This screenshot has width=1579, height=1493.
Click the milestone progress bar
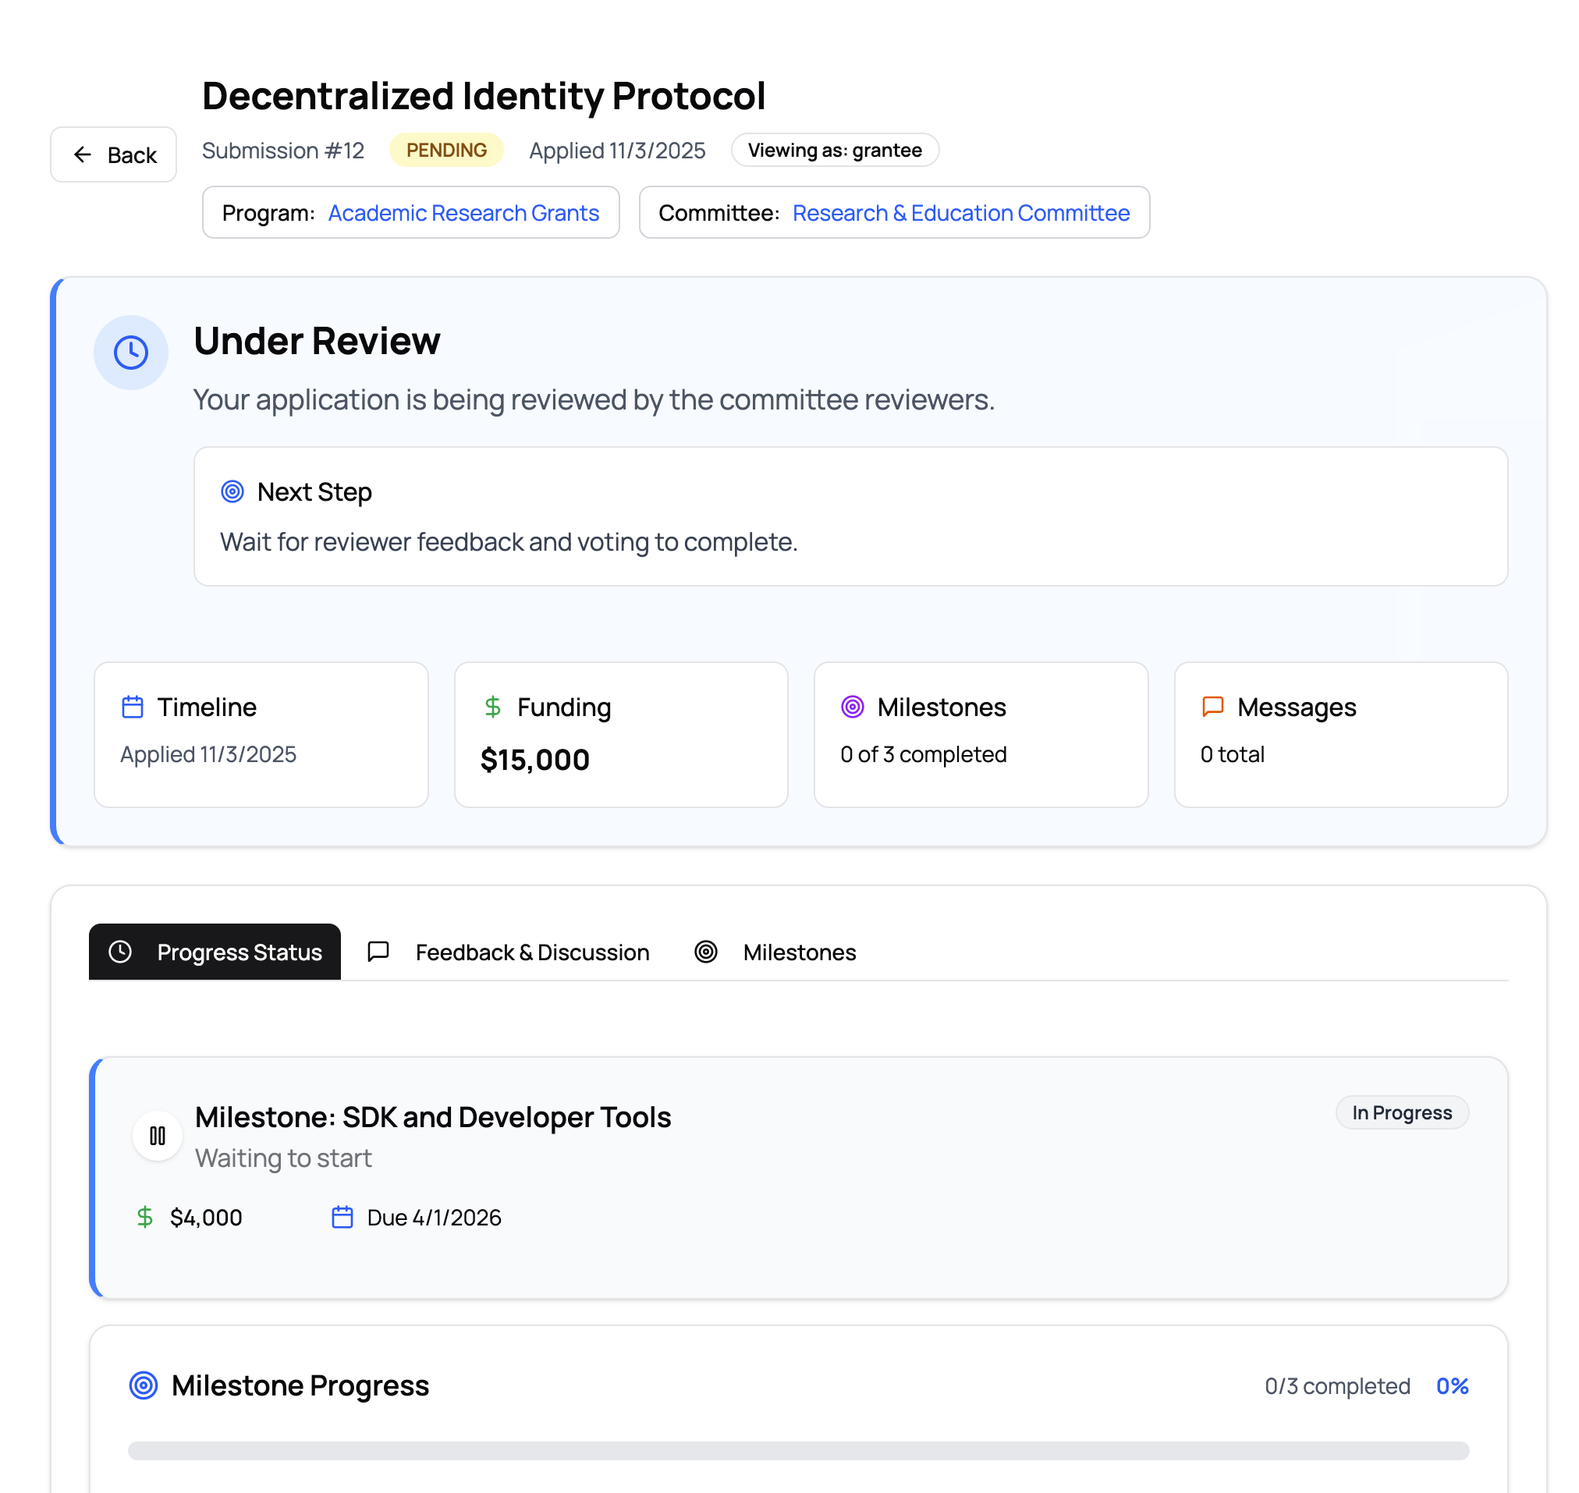[797, 1450]
